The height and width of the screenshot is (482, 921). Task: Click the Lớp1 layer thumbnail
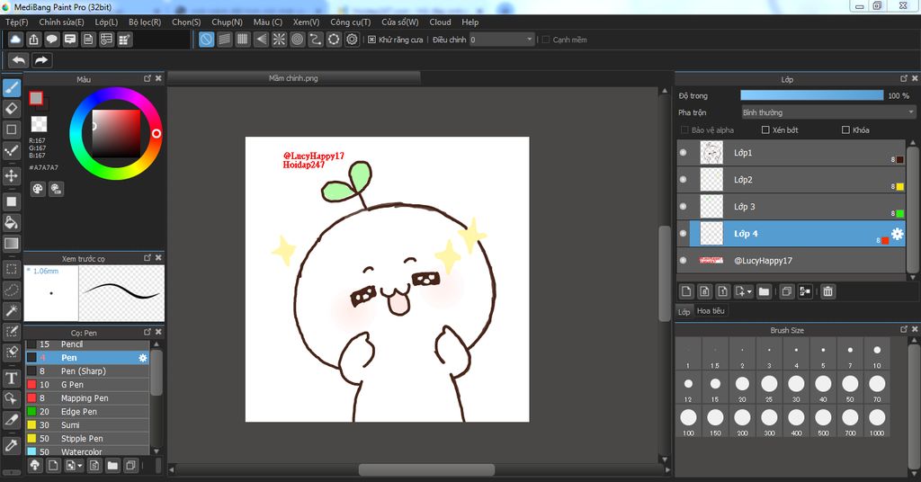pos(711,153)
